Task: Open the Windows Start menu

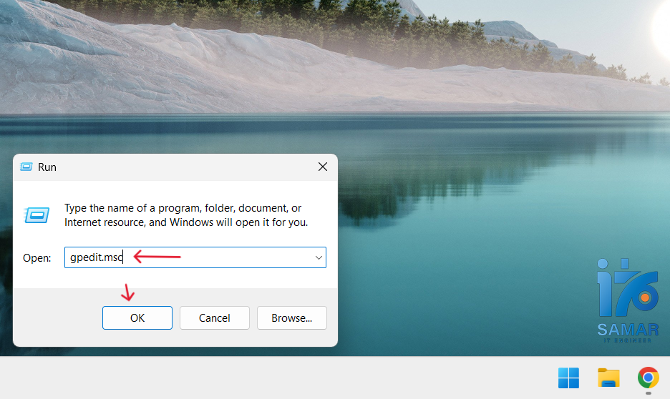Action: click(569, 378)
